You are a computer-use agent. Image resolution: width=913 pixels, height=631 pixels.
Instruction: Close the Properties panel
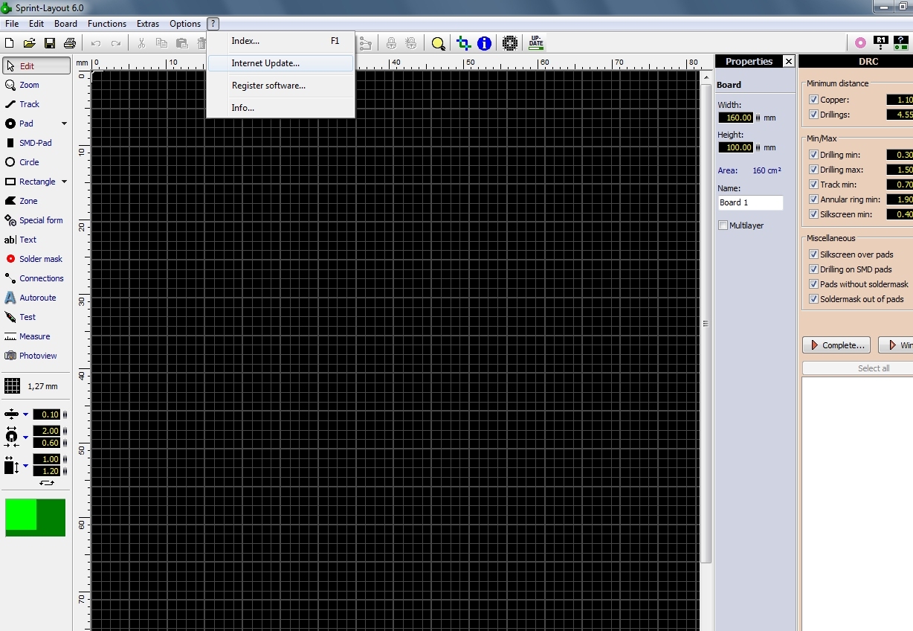click(x=789, y=61)
